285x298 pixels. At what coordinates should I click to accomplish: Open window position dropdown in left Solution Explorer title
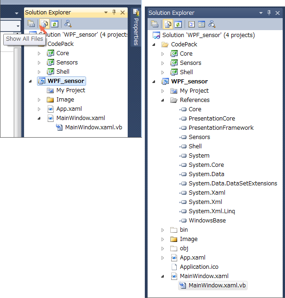(x=106, y=13)
